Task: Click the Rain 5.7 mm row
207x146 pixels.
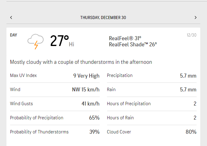Action: pyautogui.click(x=151, y=90)
